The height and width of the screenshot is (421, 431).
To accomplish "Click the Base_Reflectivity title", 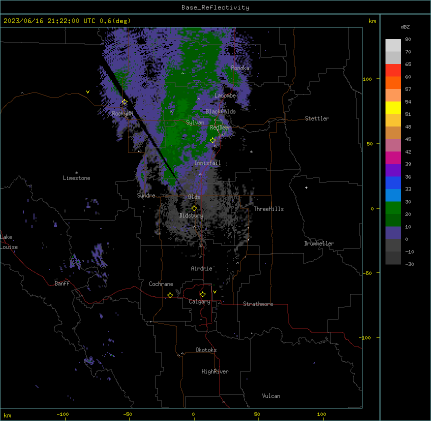I will tap(215, 7).
